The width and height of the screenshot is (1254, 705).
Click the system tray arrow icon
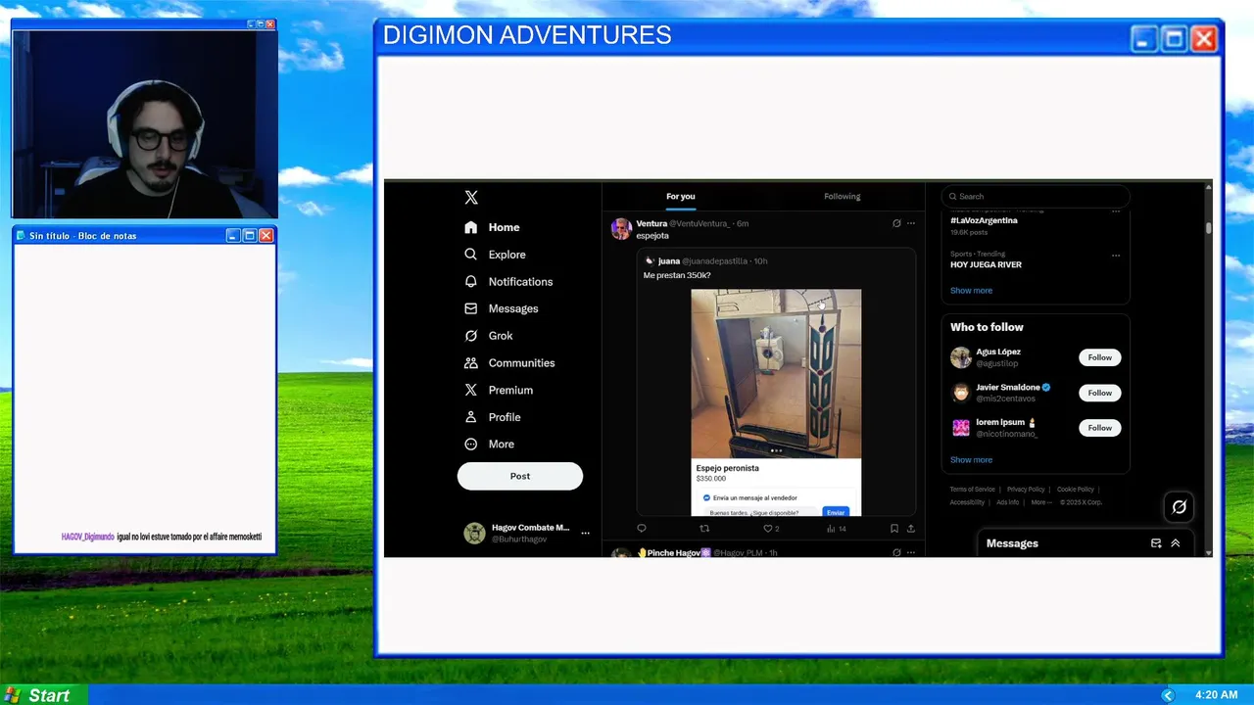(1168, 695)
